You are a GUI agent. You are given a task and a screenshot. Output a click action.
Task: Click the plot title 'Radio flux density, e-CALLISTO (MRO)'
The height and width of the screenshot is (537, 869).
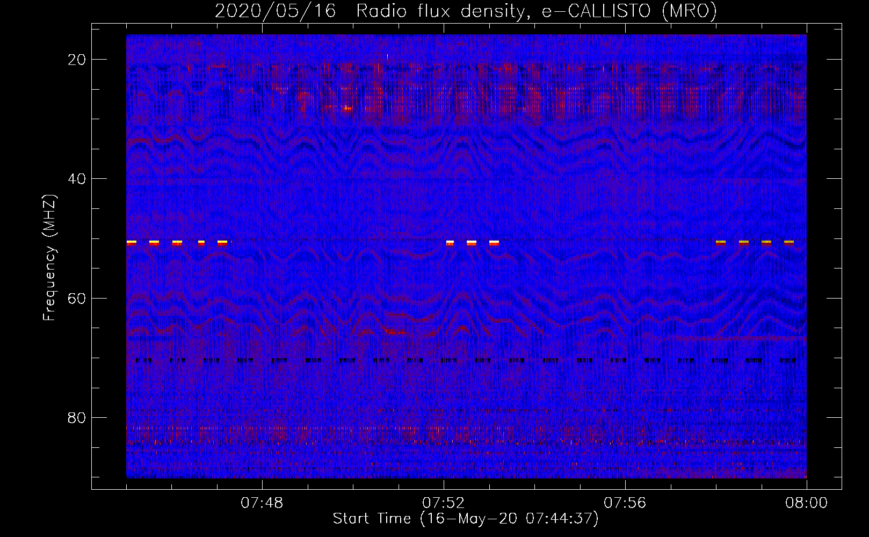click(536, 11)
